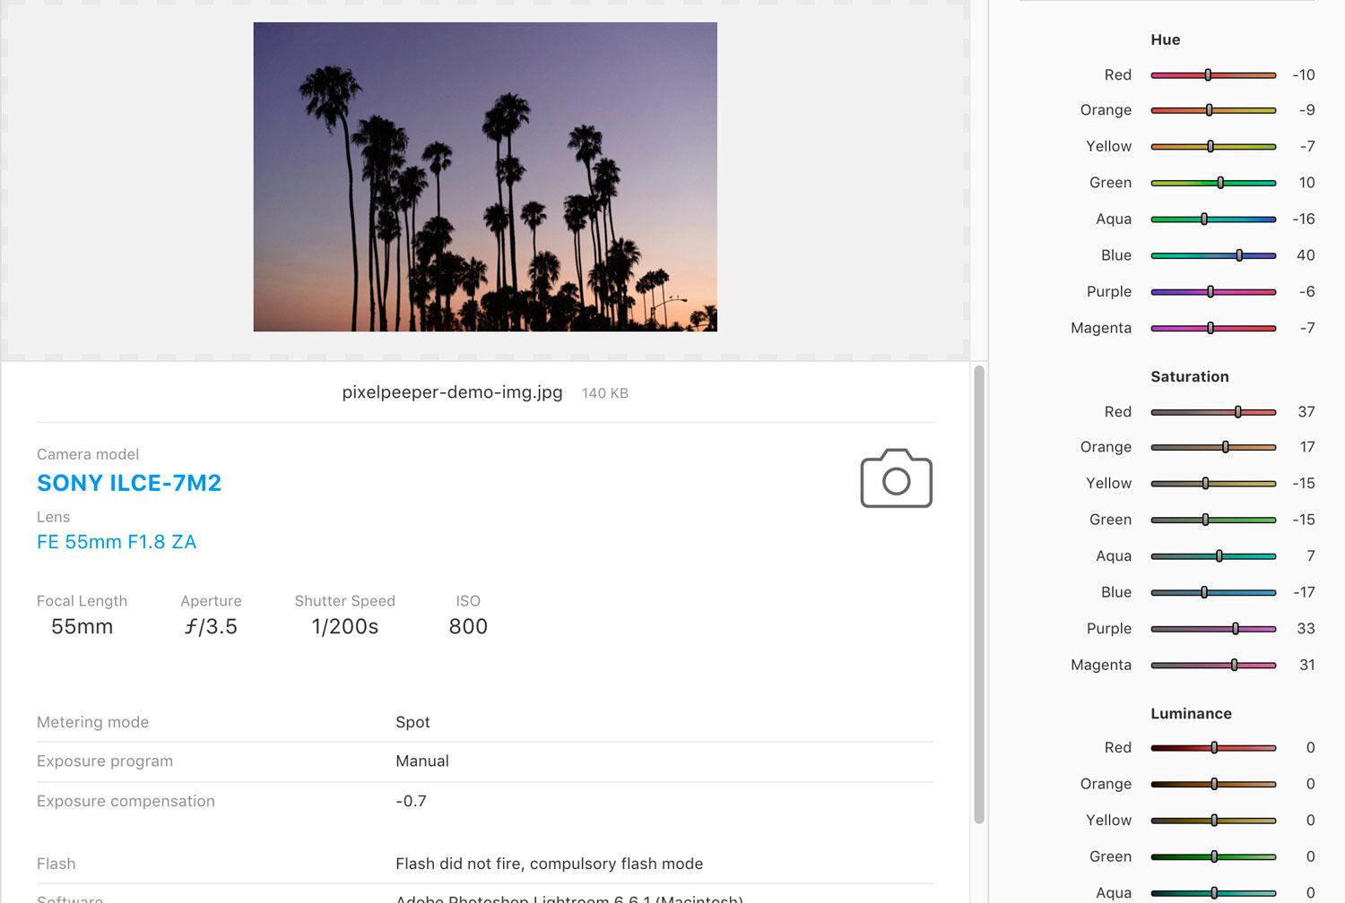Select the Hue Aqua slider handle
1345x903 pixels.
tap(1204, 219)
